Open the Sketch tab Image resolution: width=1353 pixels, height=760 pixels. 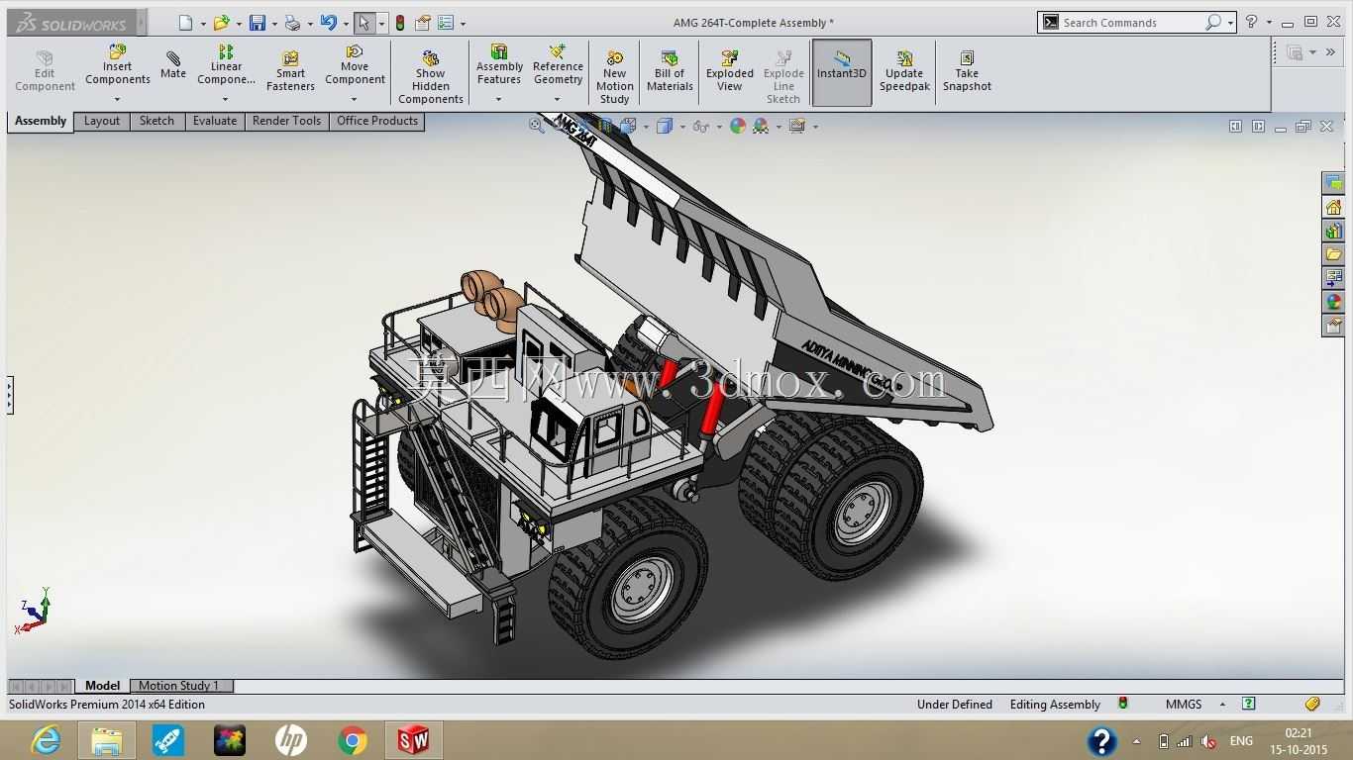coord(156,121)
